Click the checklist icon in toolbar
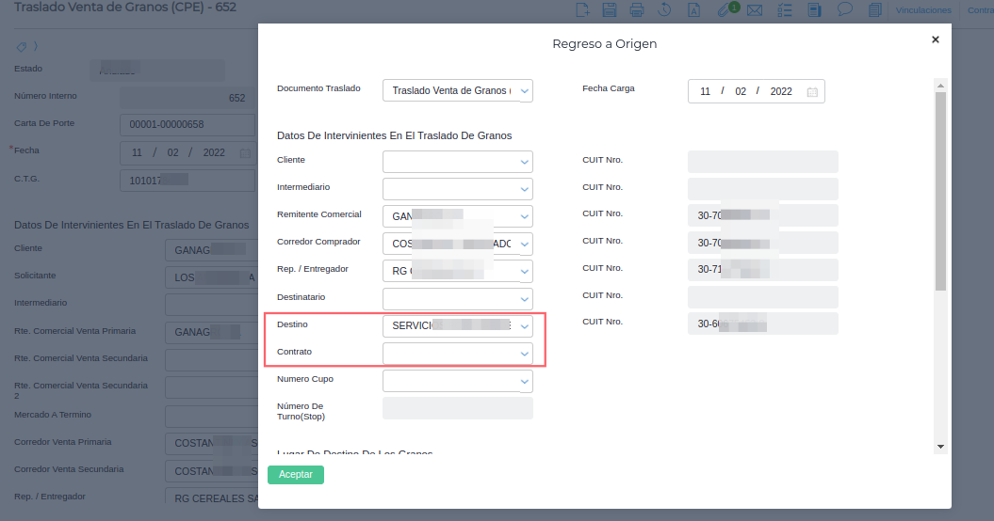Viewport: 994px width, 521px height. coord(785,10)
